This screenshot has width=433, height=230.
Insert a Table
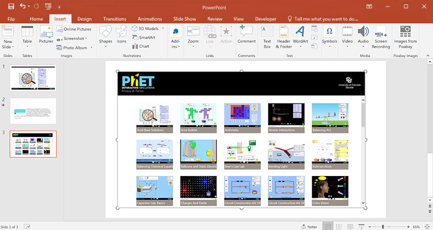tap(27, 37)
